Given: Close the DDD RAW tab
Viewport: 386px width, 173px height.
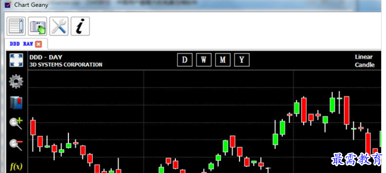Looking at the screenshot, I should point(38,44).
